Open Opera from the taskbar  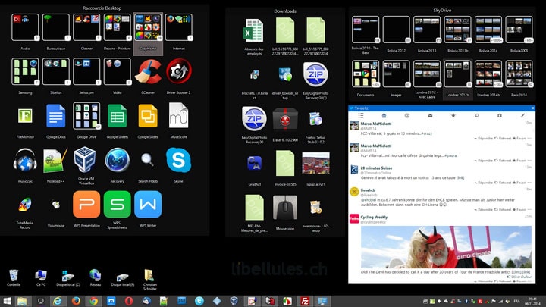pos(129,301)
